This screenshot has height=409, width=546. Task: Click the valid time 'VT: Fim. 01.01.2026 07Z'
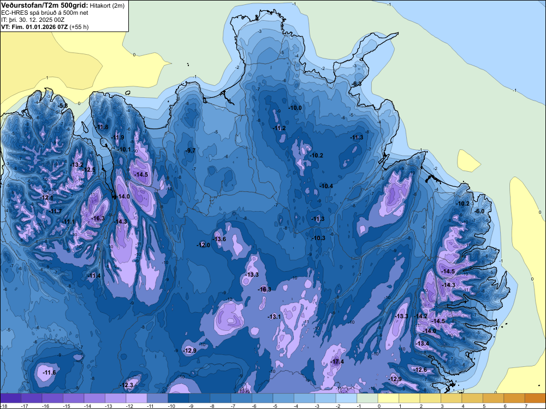coord(34,27)
